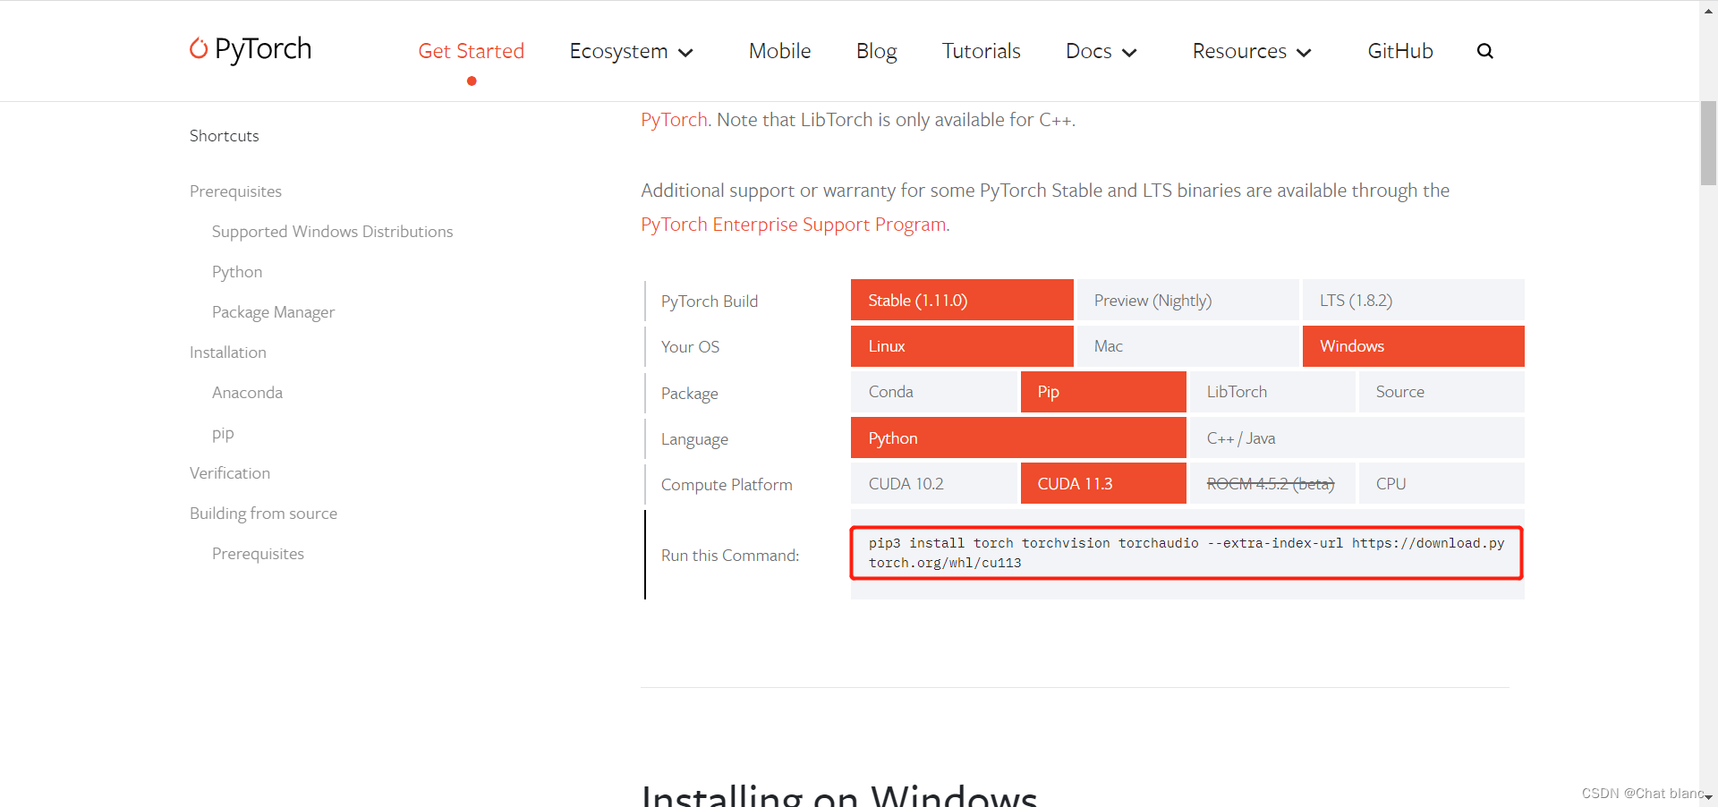Open the search magnifier icon
The image size is (1718, 807).
[x=1484, y=51]
